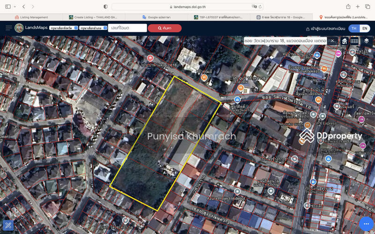
Task: Switch language to TH
Action: (354, 29)
